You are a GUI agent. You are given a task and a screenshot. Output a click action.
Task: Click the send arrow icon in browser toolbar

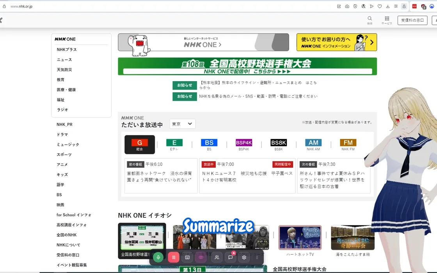tap(371, 6)
